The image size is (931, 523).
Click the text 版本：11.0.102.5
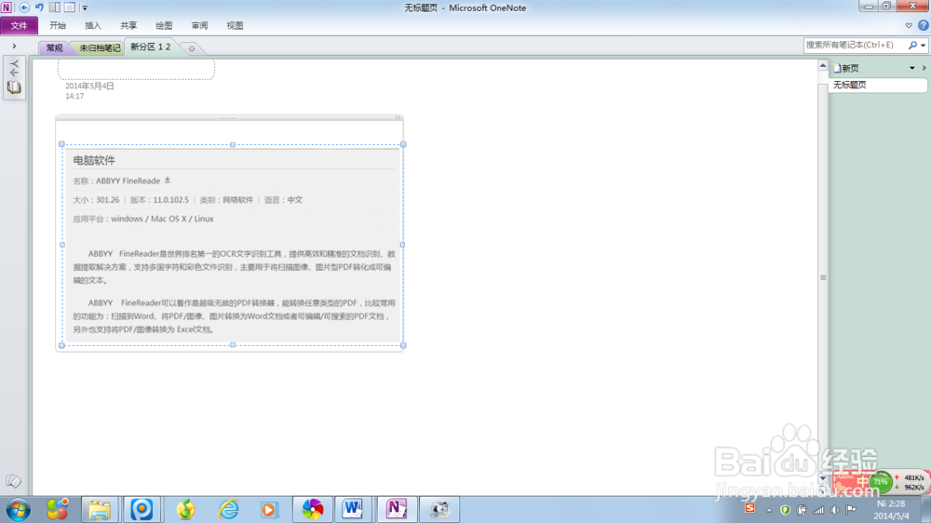tap(159, 200)
